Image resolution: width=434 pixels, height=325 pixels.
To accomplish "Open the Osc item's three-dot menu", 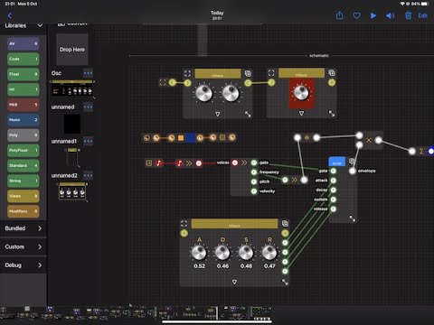I will (88, 73).
